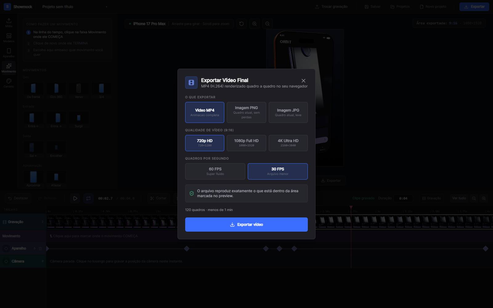Viewport: 493px width, 308px height.
Task: Click the last keyframe on Aparelho track
Action: 486,249
